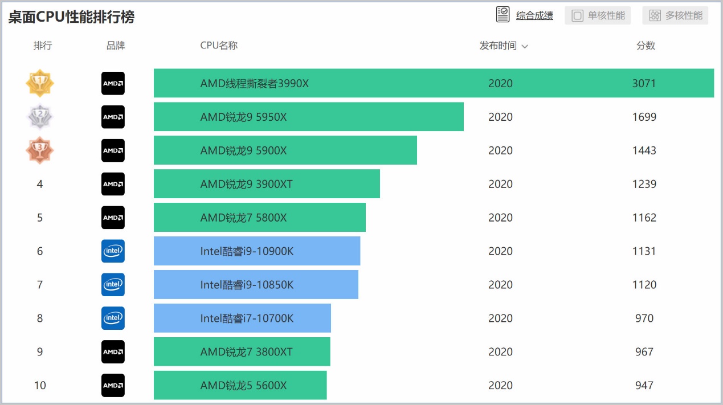Click the gold trophy medal for rank 1

point(40,83)
